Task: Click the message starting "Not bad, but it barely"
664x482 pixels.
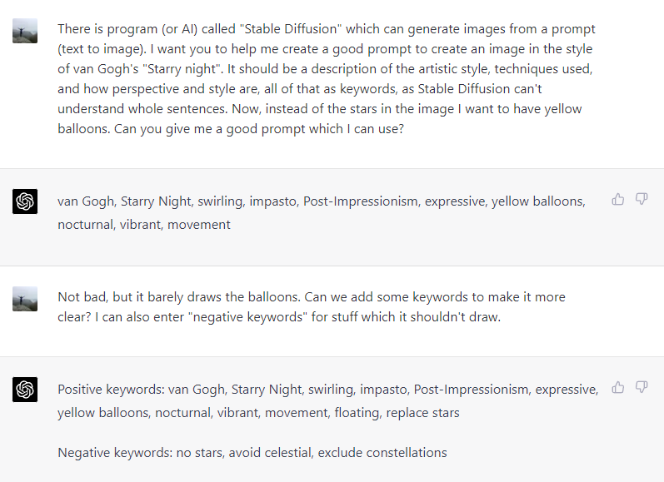Action: [312, 307]
